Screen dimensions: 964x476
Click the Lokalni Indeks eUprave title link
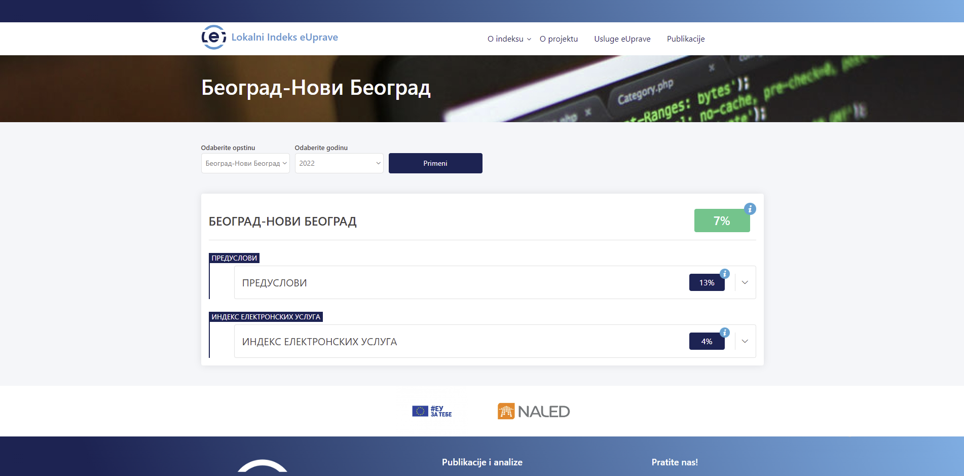click(285, 37)
